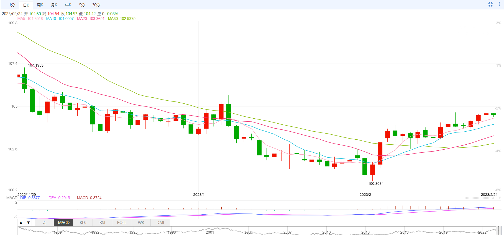Image resolution: width=504 pixels, height=245 pixels.
Task: Select the BOLL indicator button
Action: pos(122,223)
